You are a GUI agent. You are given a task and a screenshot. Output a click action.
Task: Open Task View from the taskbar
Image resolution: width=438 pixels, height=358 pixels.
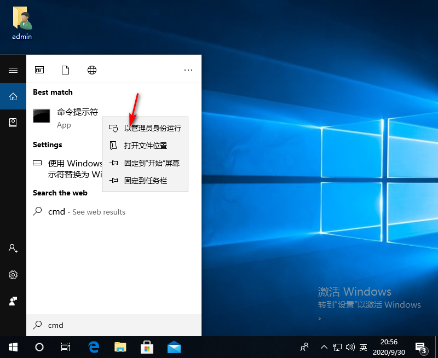66,347
